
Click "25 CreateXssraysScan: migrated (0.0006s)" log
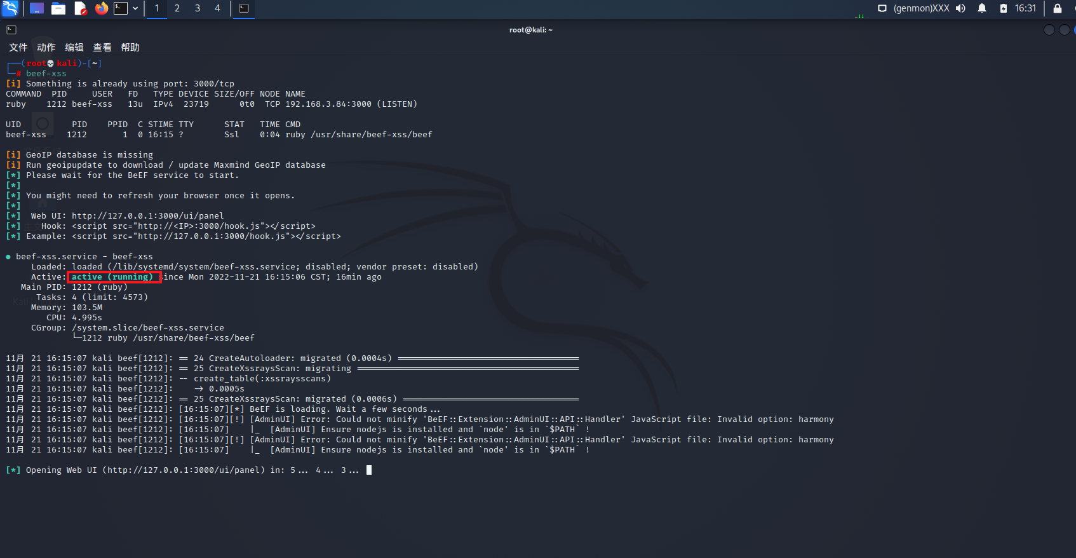[295, 399]
